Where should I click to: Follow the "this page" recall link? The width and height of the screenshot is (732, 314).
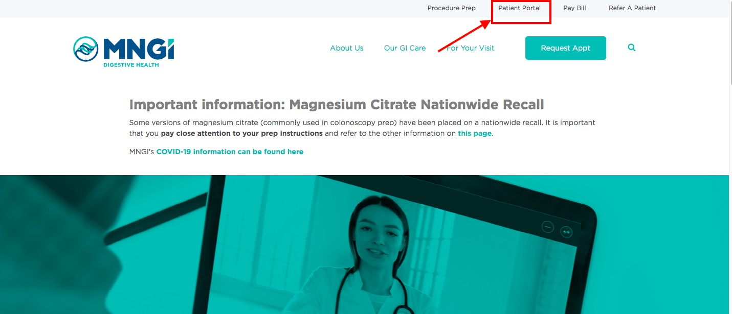point(475,133)
